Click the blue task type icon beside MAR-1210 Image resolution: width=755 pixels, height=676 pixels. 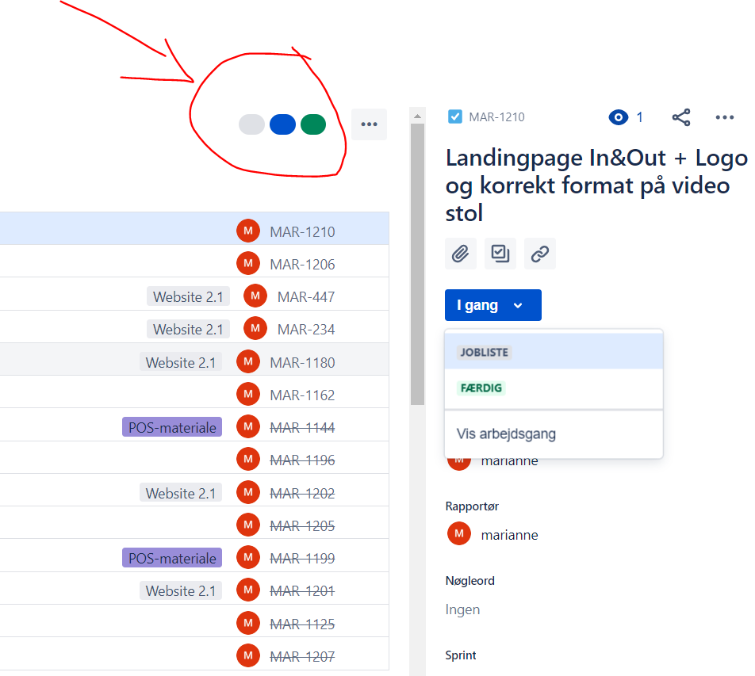point(454,116)
